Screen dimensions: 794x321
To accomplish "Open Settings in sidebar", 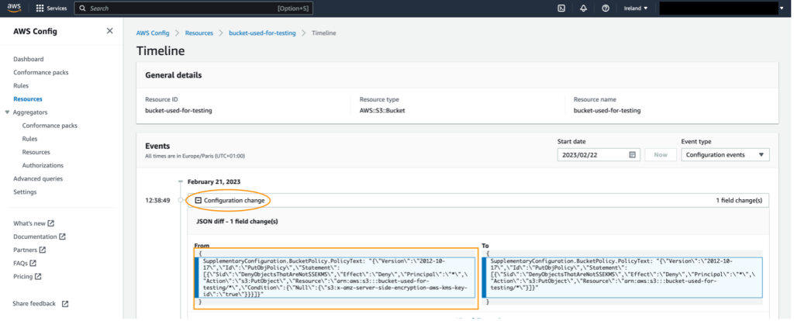I will [25, 192].
